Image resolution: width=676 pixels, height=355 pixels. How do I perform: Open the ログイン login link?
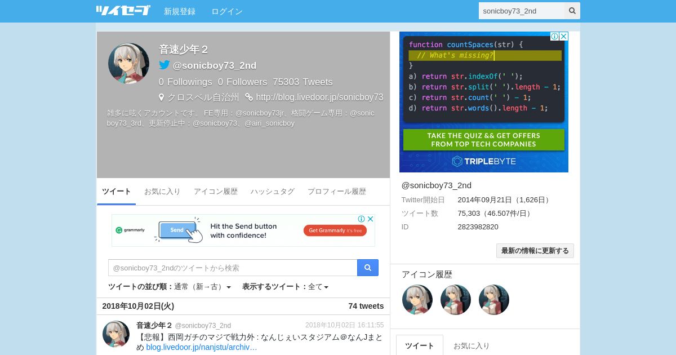tap(227, 11)
